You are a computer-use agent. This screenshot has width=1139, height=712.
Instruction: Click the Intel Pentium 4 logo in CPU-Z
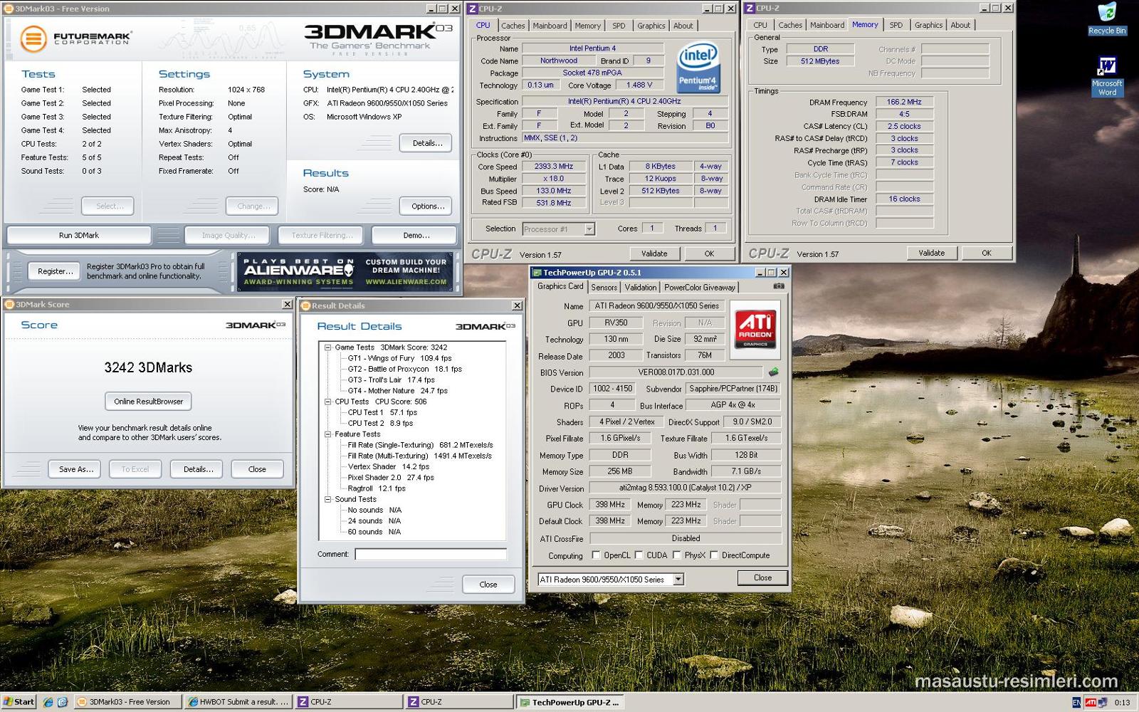(698, 68)
